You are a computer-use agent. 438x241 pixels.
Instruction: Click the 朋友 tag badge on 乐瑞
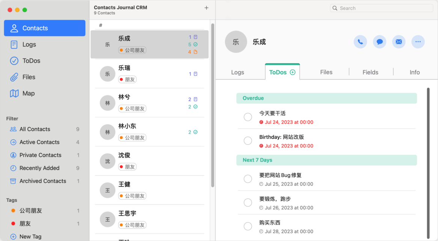point(127,79)
